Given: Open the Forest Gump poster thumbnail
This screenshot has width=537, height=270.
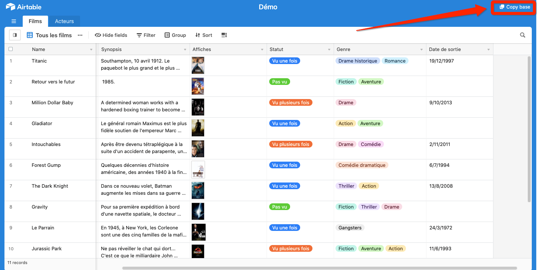Looking at the screenshot, I should [198, 170].
